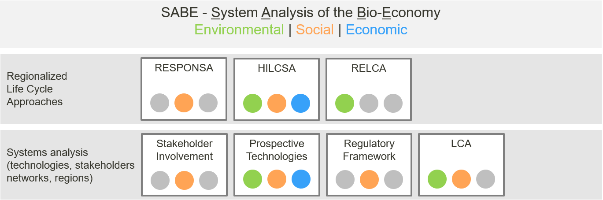Click the green circle under Prospective Technologies
Image resolution: width=603 pixels, height=200 pixels.
click(253, 179)
